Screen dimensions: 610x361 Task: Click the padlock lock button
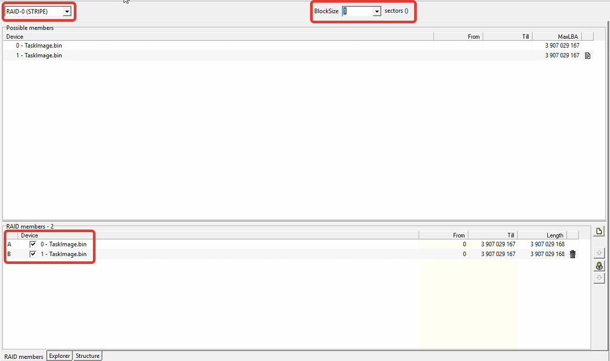[x=599, y=266]
